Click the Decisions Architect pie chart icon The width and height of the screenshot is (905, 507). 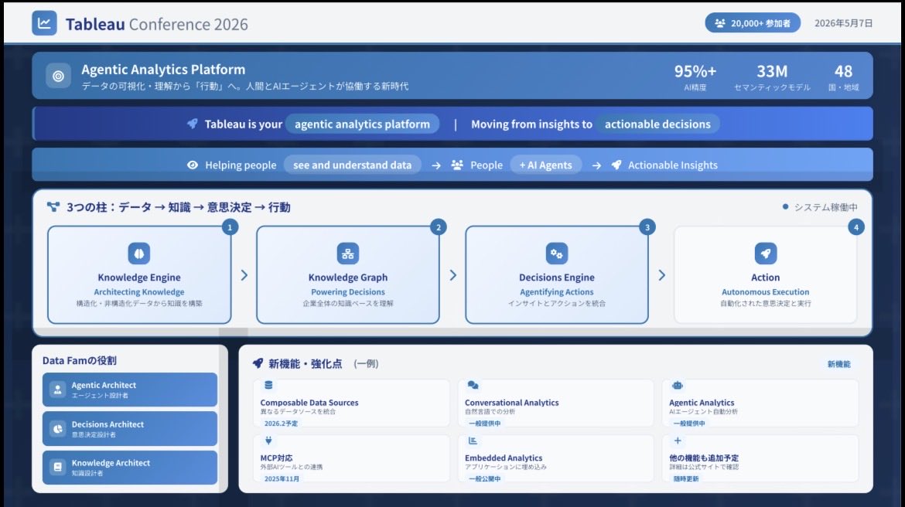(58, 429)
